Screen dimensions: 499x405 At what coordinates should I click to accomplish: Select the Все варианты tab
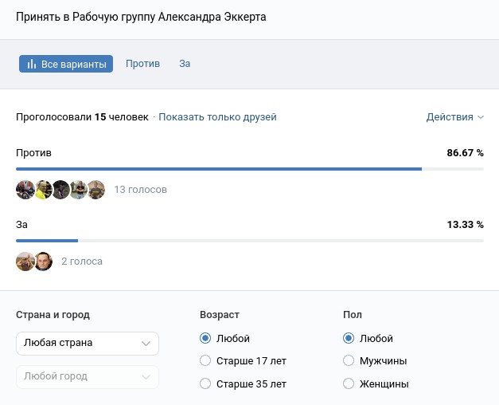tap(66, 64)
